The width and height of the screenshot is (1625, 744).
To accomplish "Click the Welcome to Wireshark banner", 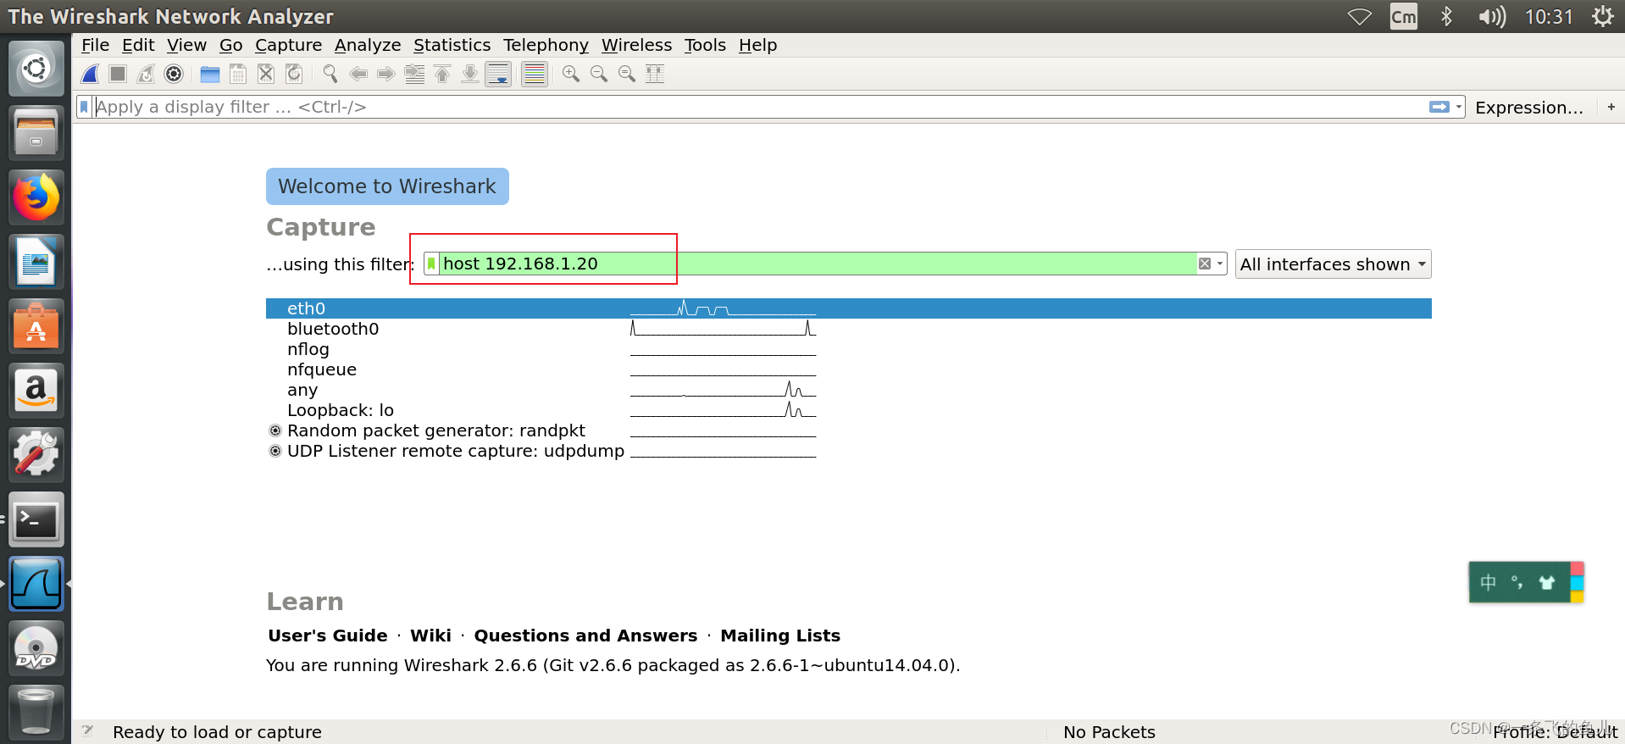I will 387,186.
